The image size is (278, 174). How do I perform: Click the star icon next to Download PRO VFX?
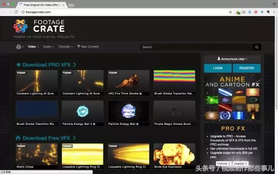coord(18,64)
